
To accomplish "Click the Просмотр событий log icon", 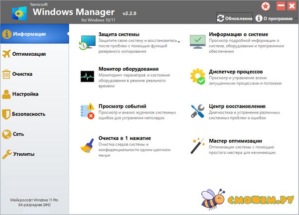I will point(87,111).
